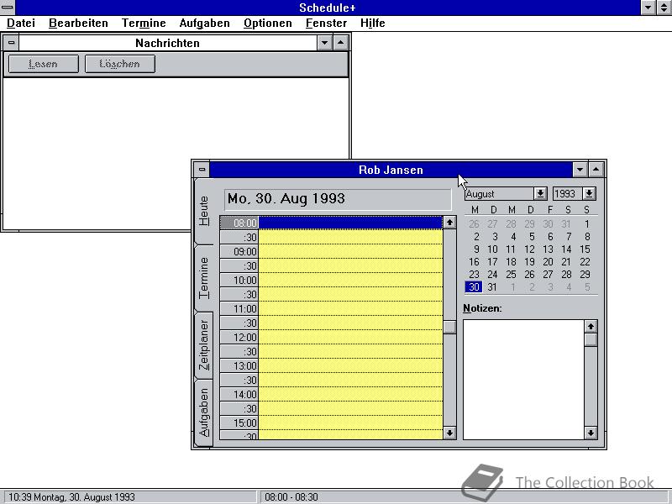Select August 4 in the calendar
This screenshot has height=504, width=672.
point(513,237)
